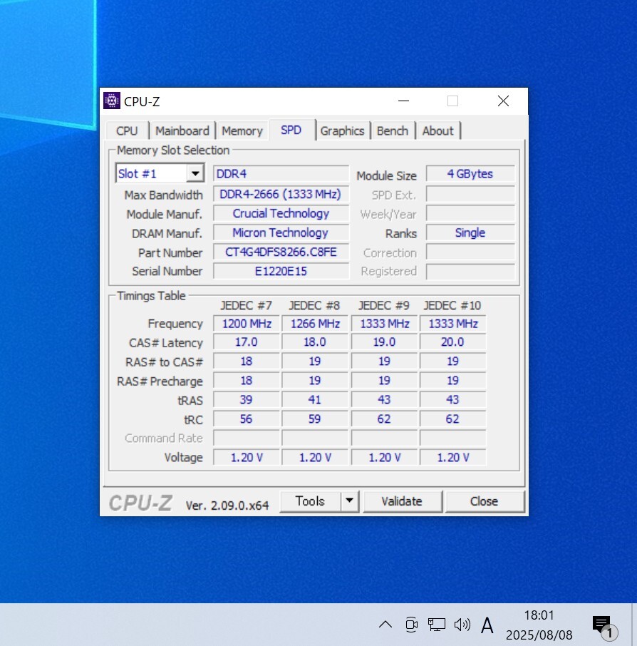This screenshot has width=637, height=646.
Task: Click the CAS# Latency value 17.0
Action: click(247, 342)
